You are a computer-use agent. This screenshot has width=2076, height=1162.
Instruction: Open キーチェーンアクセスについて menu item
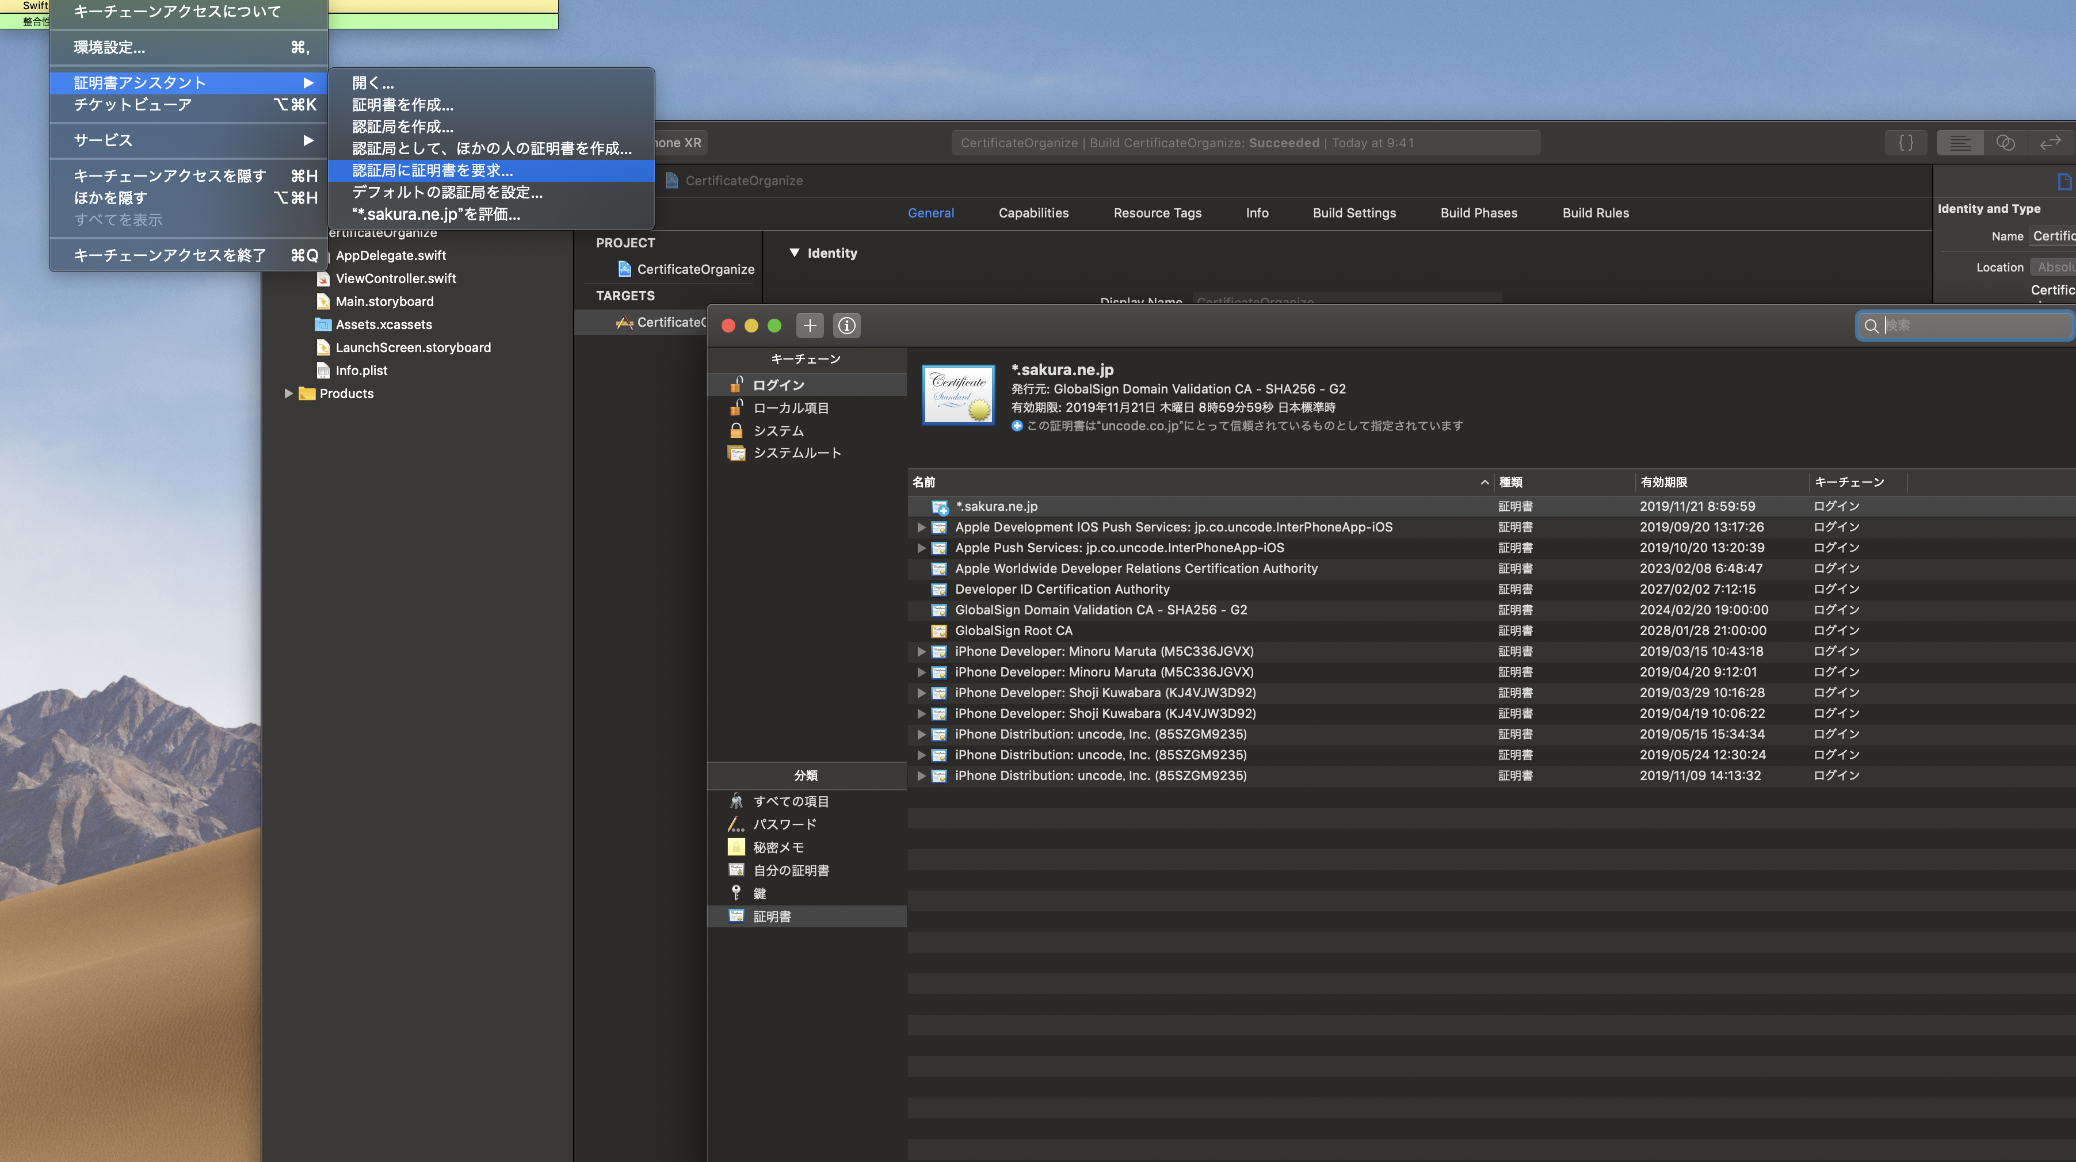tap(189, 12)
